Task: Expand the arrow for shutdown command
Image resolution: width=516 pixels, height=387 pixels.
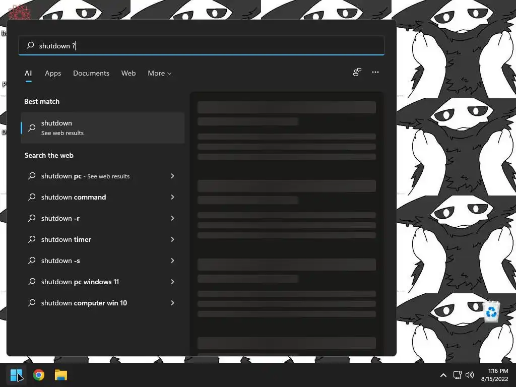Action: click(x=172, y=197)
